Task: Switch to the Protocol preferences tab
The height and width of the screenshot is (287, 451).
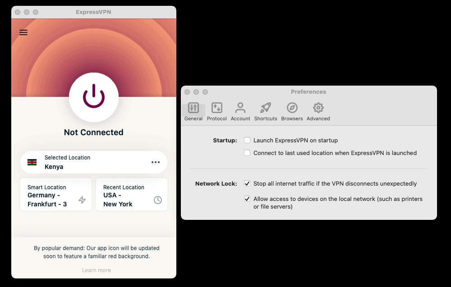Action: [x=217, y=112]
